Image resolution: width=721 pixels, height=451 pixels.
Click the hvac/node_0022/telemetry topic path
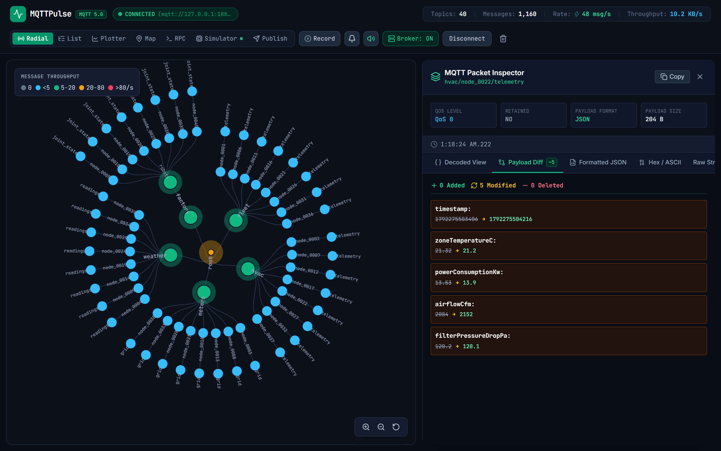coord(484,82)
